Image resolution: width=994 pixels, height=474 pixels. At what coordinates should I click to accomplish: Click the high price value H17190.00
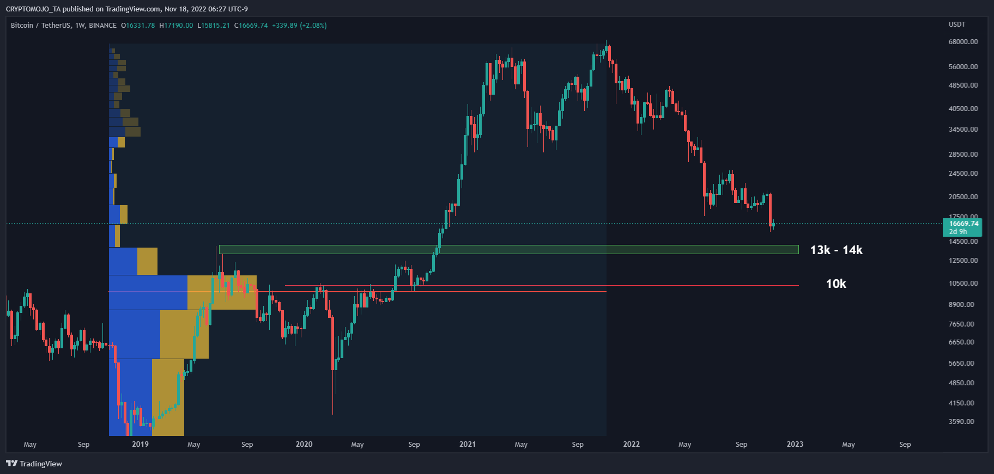tap(176, 26)
